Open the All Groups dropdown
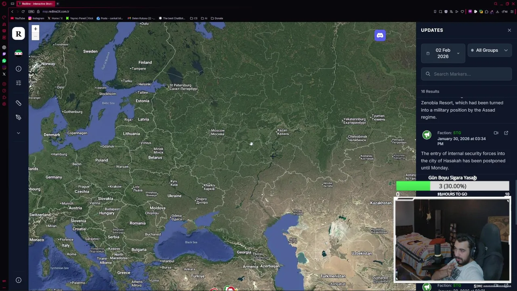 click(490, 50)
